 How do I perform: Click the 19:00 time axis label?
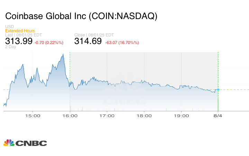(181, 116)
